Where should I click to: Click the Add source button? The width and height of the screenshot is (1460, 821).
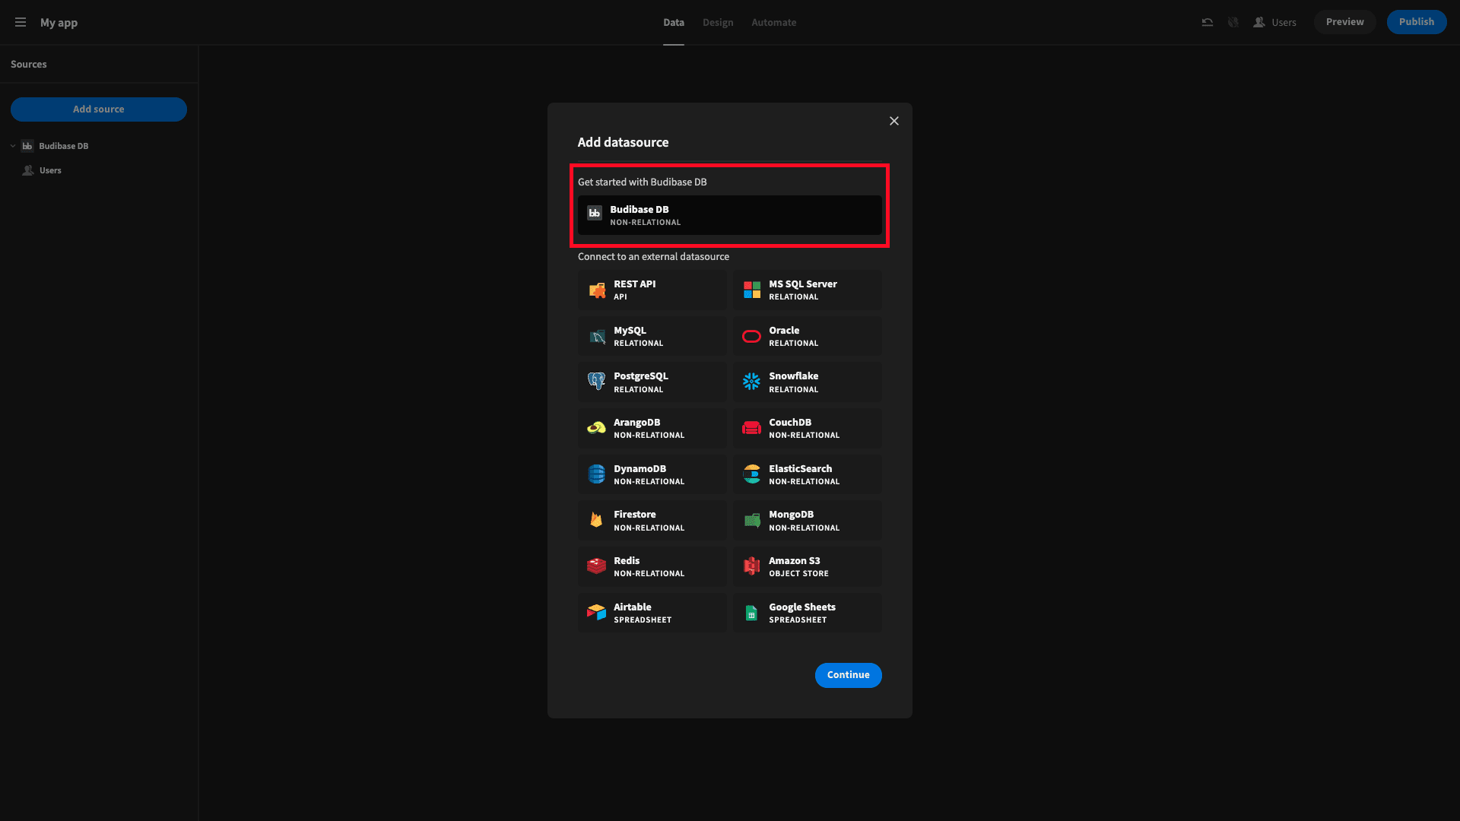tap(99, 109)
